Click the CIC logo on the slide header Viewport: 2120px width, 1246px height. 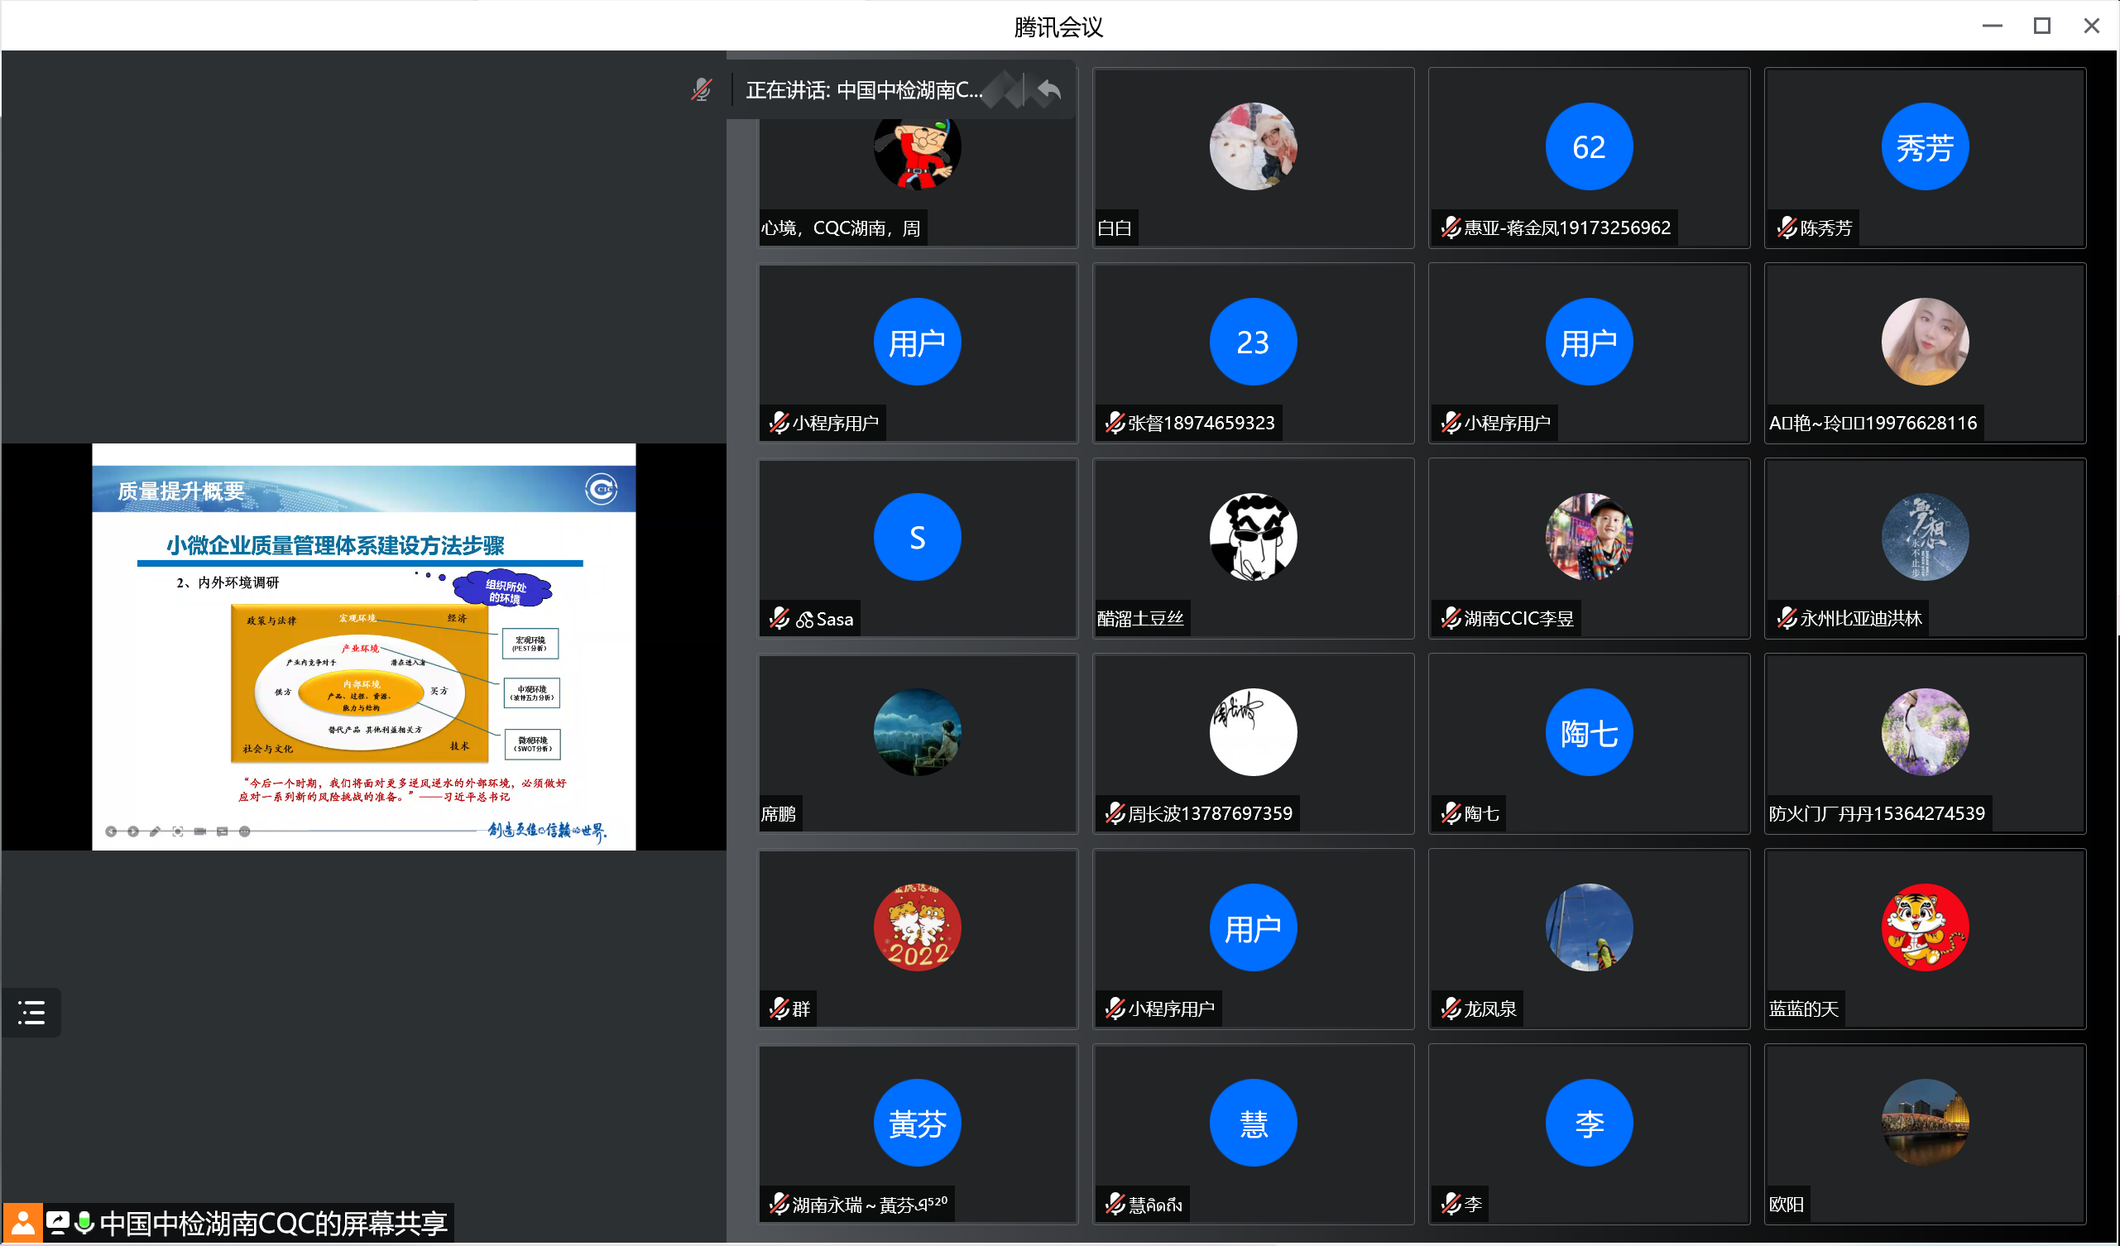[602, 489]
